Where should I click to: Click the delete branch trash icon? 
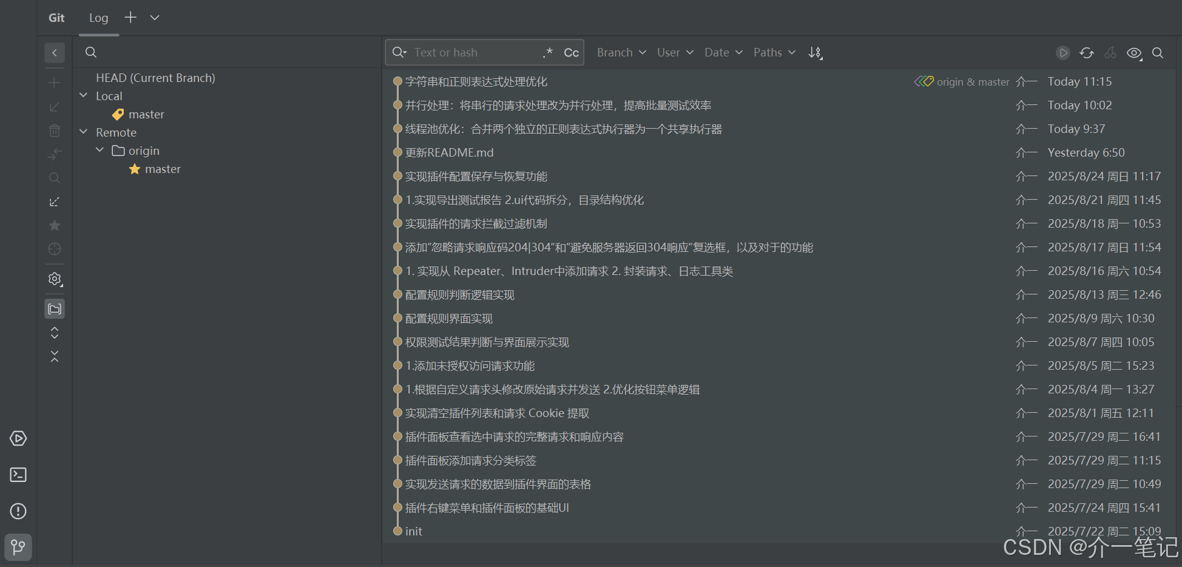click(x=55, y=131)
